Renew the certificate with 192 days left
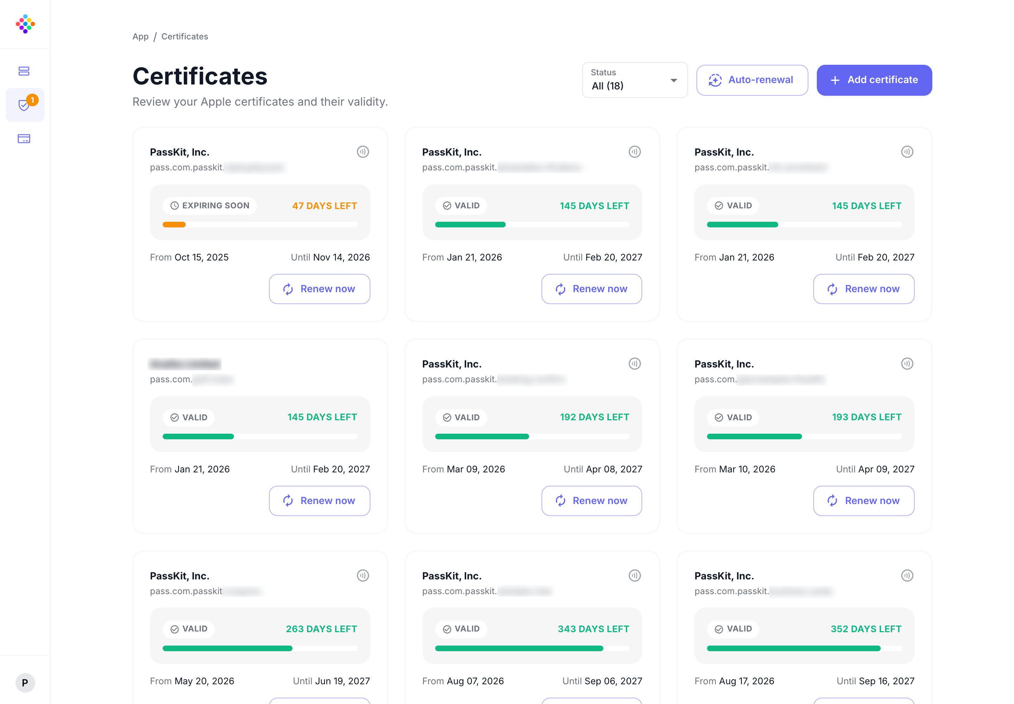This screenshot has width=1014, height=704. [592, 501]
